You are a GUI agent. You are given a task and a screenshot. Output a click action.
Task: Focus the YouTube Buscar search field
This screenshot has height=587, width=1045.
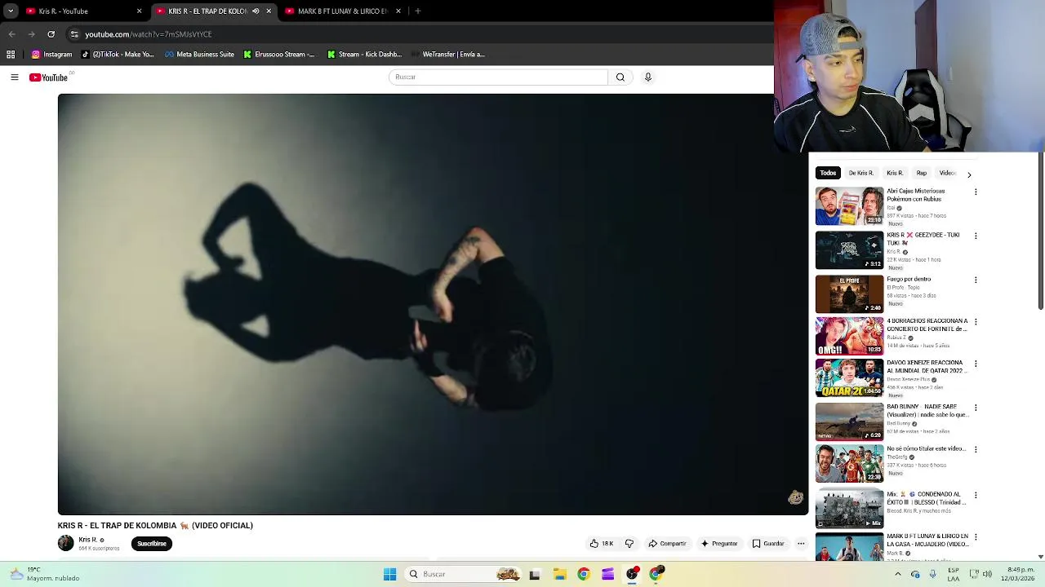click(x=498, y=77)
